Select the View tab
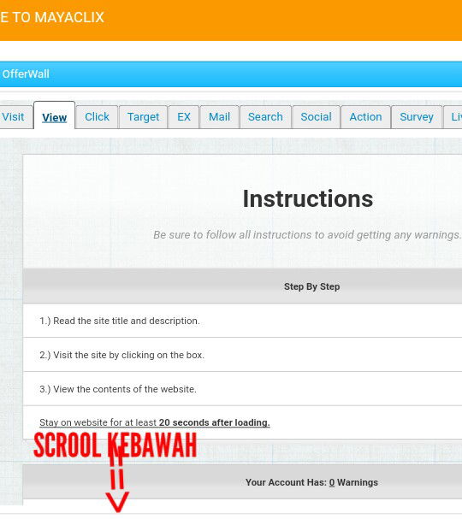The image size is (462, 519). (54, 115)
